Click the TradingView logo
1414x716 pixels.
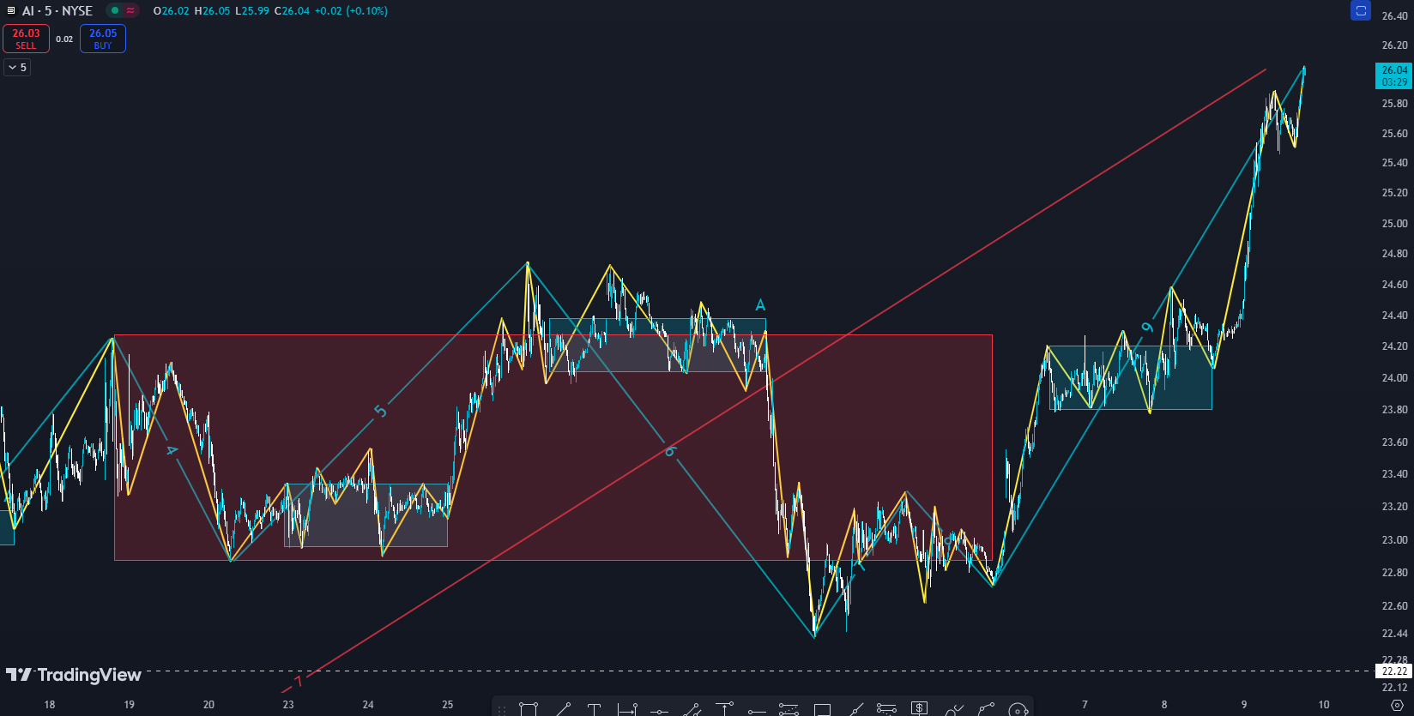click(x=74, y=675)
